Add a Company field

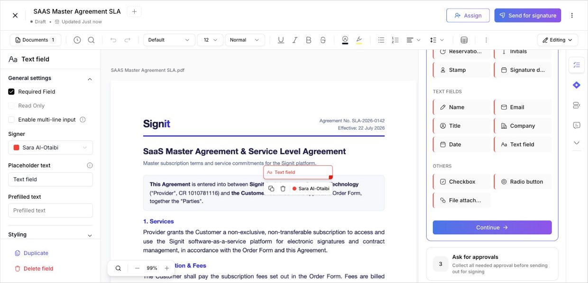click(x=523, y=126)
